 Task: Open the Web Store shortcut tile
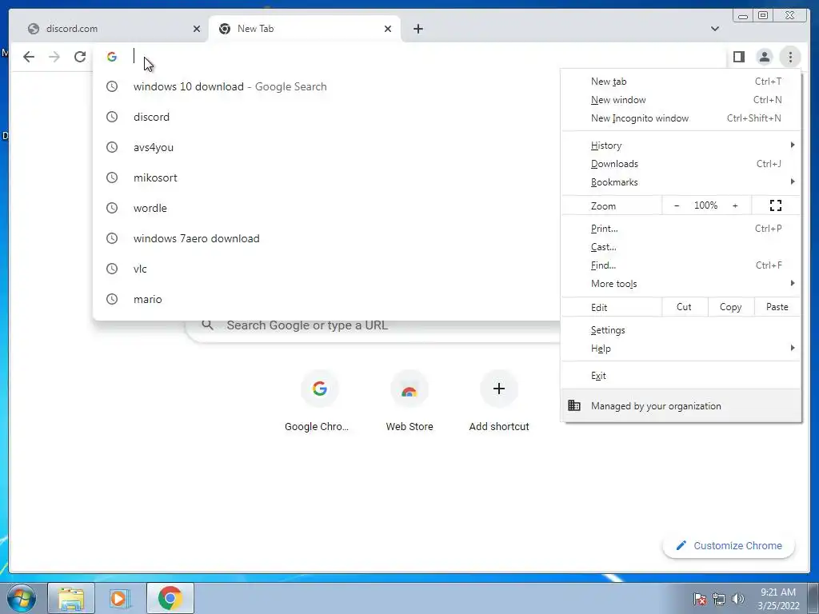coord(409,401)
